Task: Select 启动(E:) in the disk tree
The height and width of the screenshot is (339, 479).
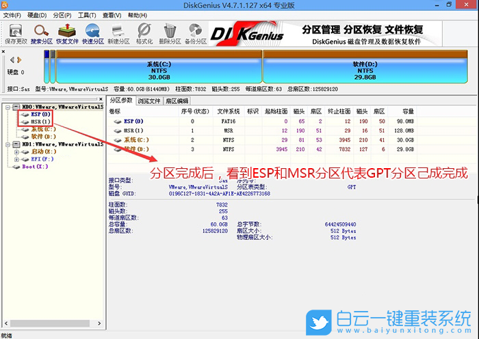Action: tap(44, 152)
